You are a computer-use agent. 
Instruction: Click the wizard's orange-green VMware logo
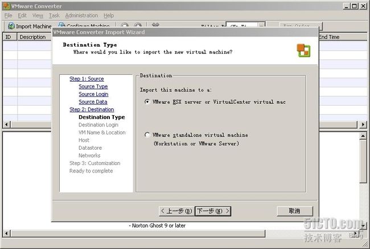pos(303,50)
